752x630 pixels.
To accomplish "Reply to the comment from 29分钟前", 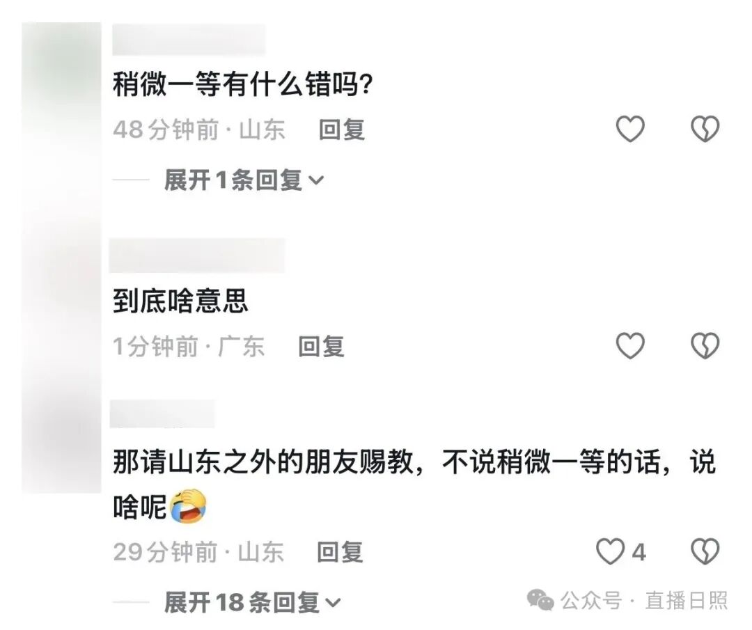I will 340,552.
